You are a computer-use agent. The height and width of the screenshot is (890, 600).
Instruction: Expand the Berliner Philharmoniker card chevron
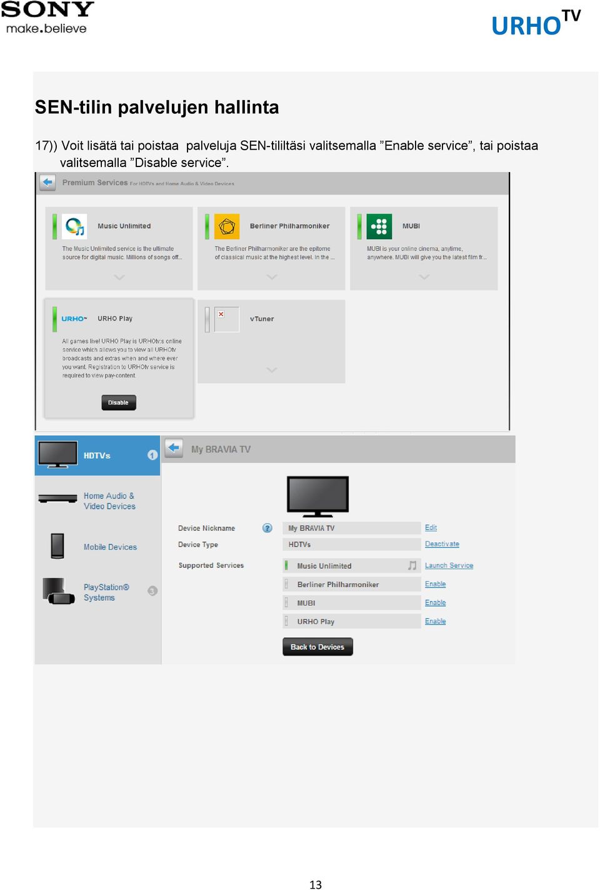coord(272,277)
